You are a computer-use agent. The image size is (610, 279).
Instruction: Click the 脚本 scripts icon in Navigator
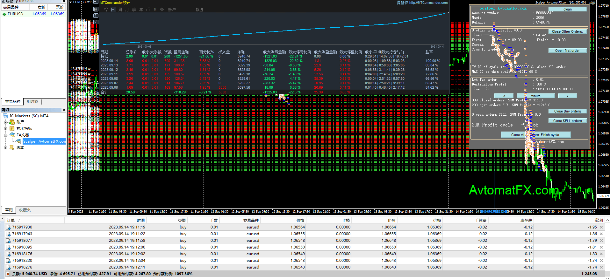tap(12, 147)
